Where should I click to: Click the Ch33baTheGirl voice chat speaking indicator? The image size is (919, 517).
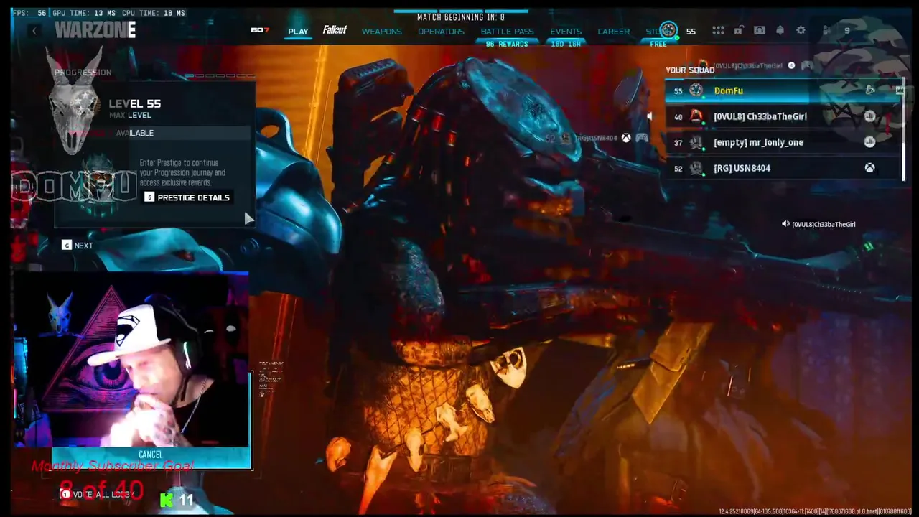pos(818,224)
